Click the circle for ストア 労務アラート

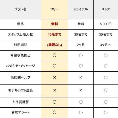(106, 112)
